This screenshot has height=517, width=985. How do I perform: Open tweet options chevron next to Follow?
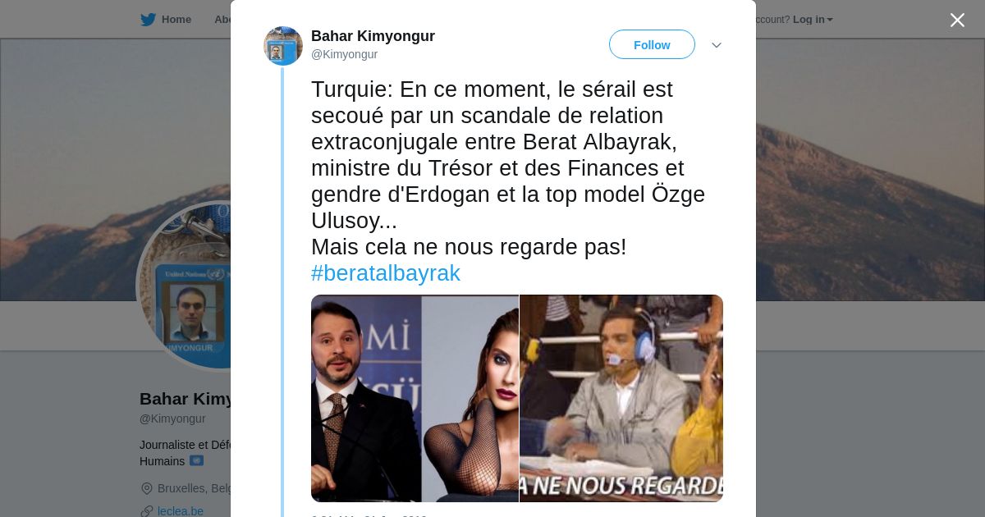pos(716,45)
